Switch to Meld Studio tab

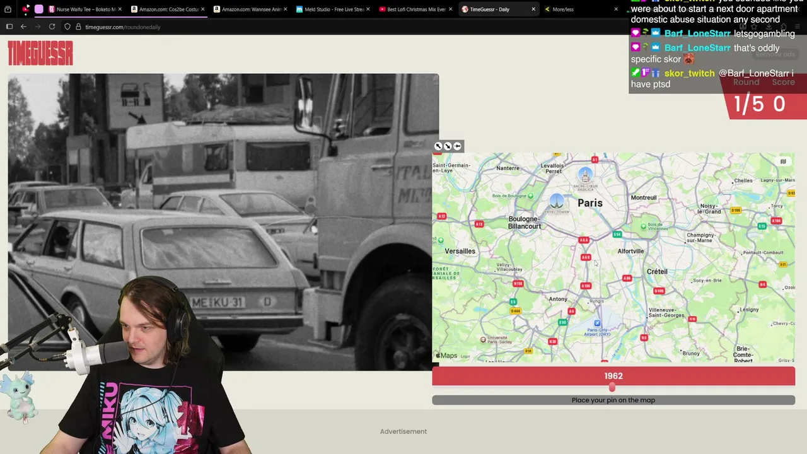334,9
